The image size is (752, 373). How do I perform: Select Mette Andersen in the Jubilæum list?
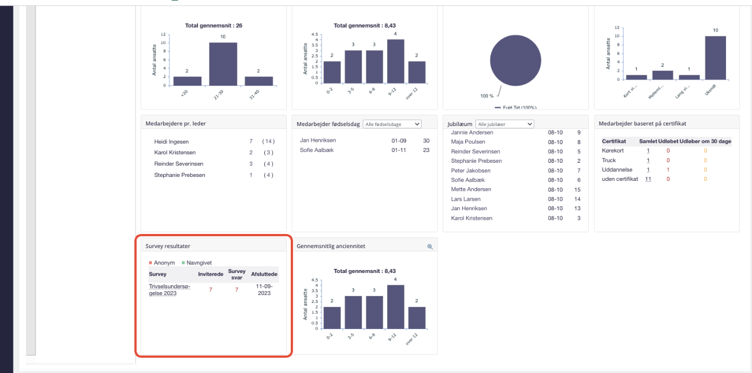point(471,189)
